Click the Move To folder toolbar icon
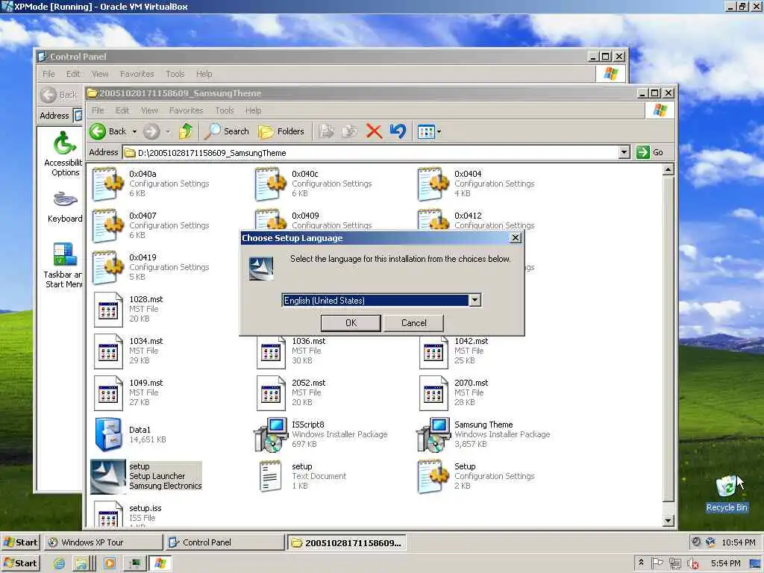764x573 pixels. click(x=326, y=131)
